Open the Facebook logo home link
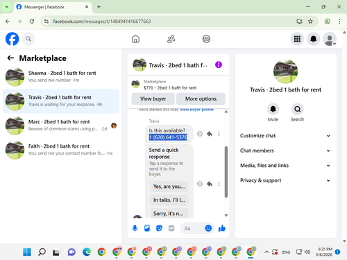 (12, 39)
